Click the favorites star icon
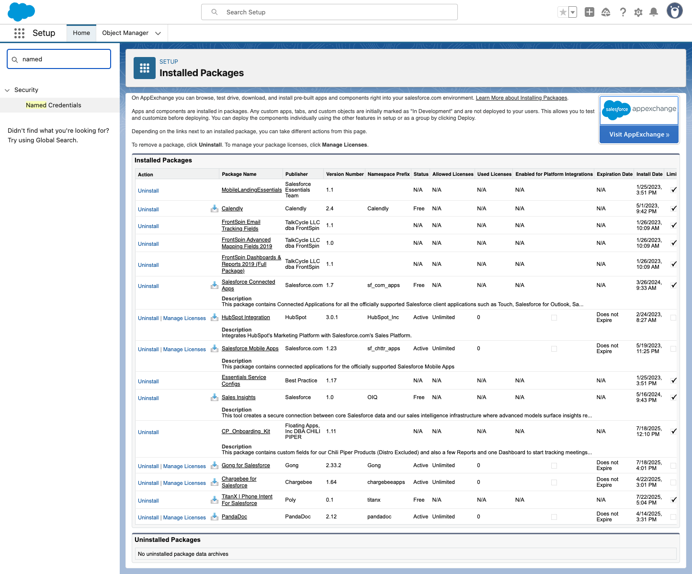Screen dimensions: 692x574 point(563,12)
